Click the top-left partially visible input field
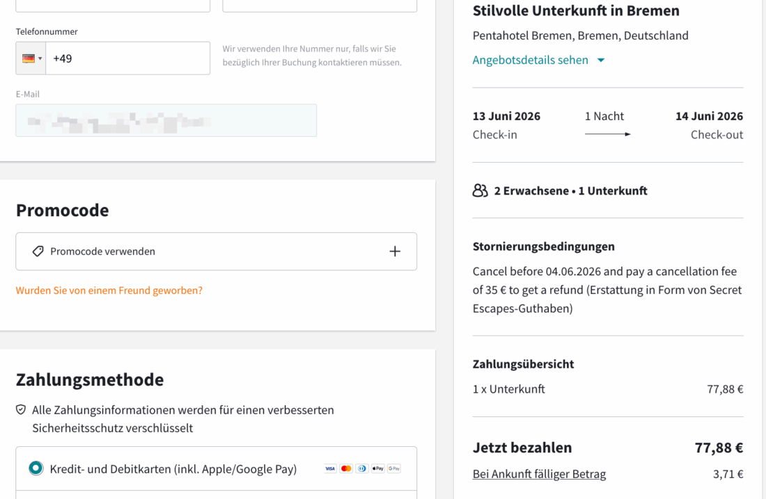 pos(113,6)
